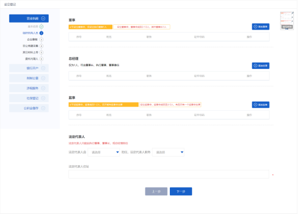298x214 pixels.
Task: Open the 法定代表人由 dropdown
Action: [x=104, y=152]
